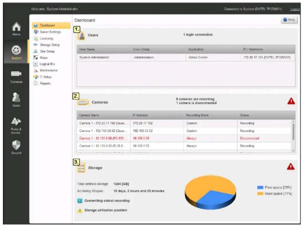Click the orange used space pie slice
302x226 pixels.
(x=206, y=184)
